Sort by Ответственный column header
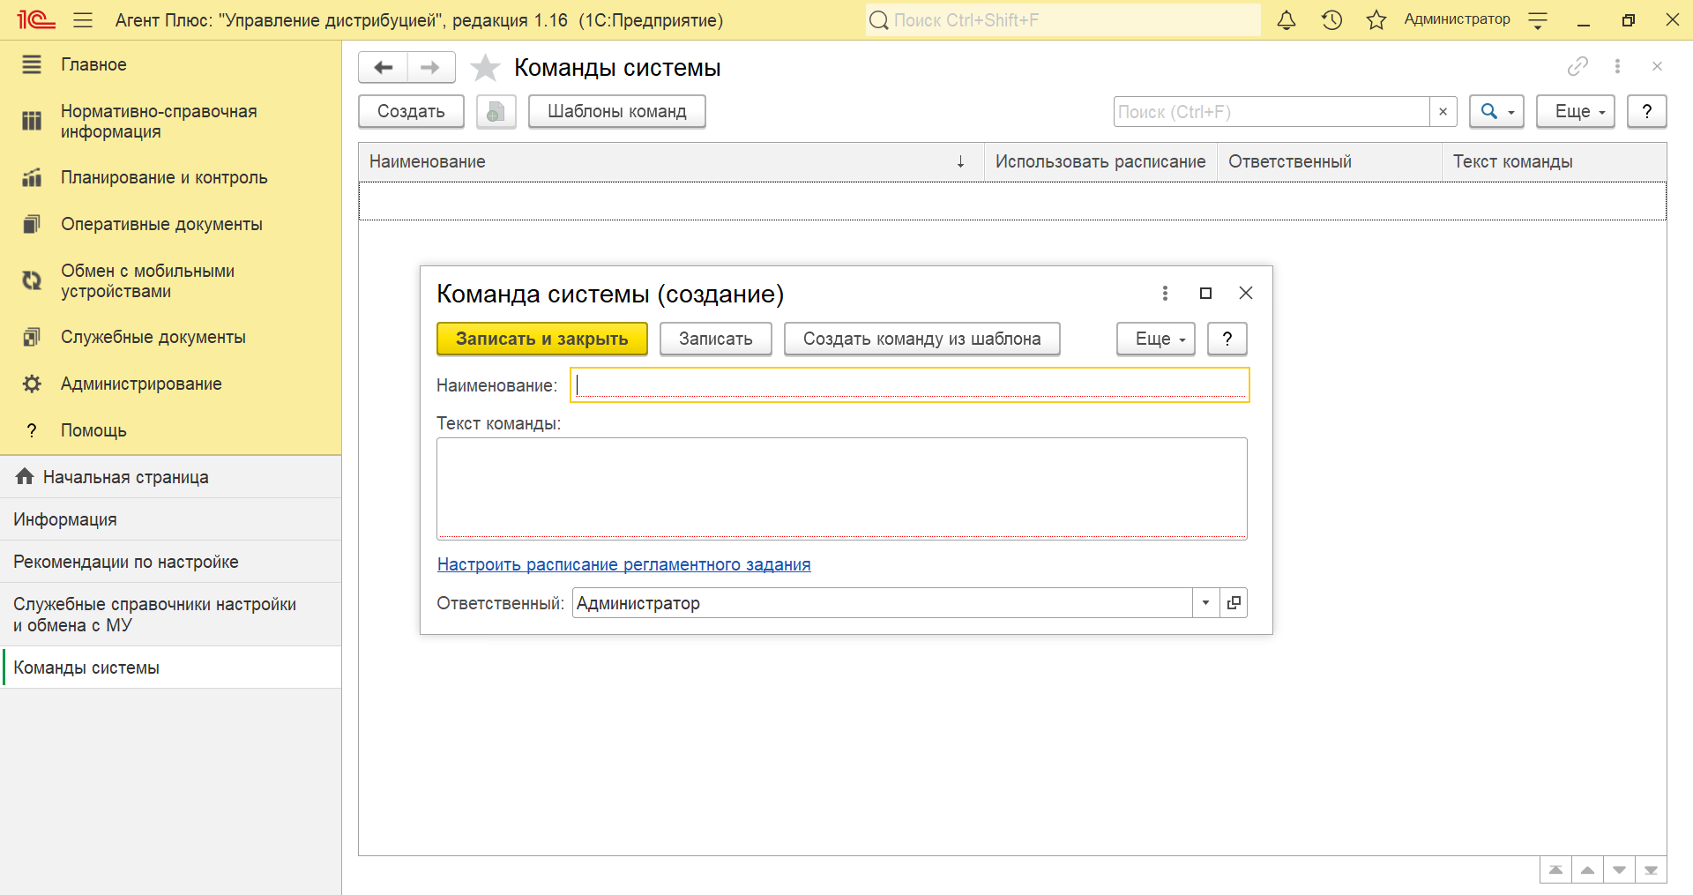Image resolution: width=1693 pixels, height=895 pixels. [x=1330, y=161]
